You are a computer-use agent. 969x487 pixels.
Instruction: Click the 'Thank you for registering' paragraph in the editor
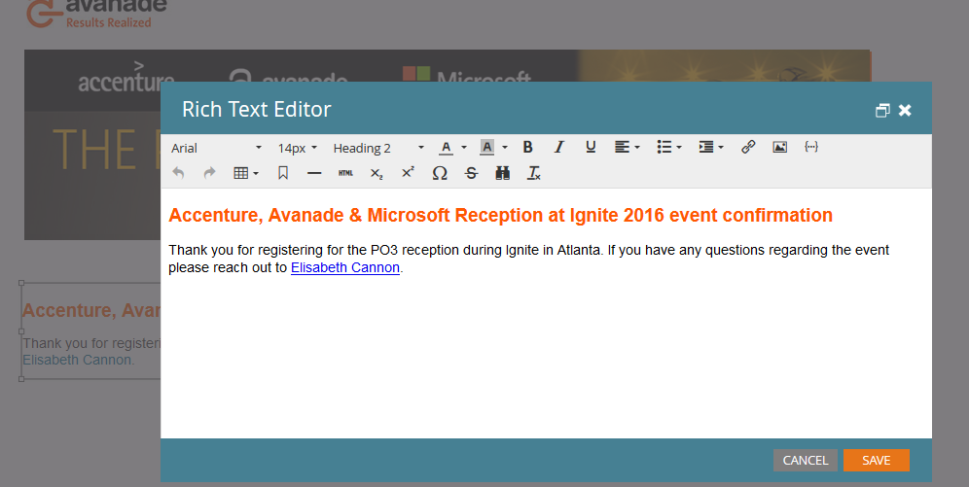tap(528, 259)
